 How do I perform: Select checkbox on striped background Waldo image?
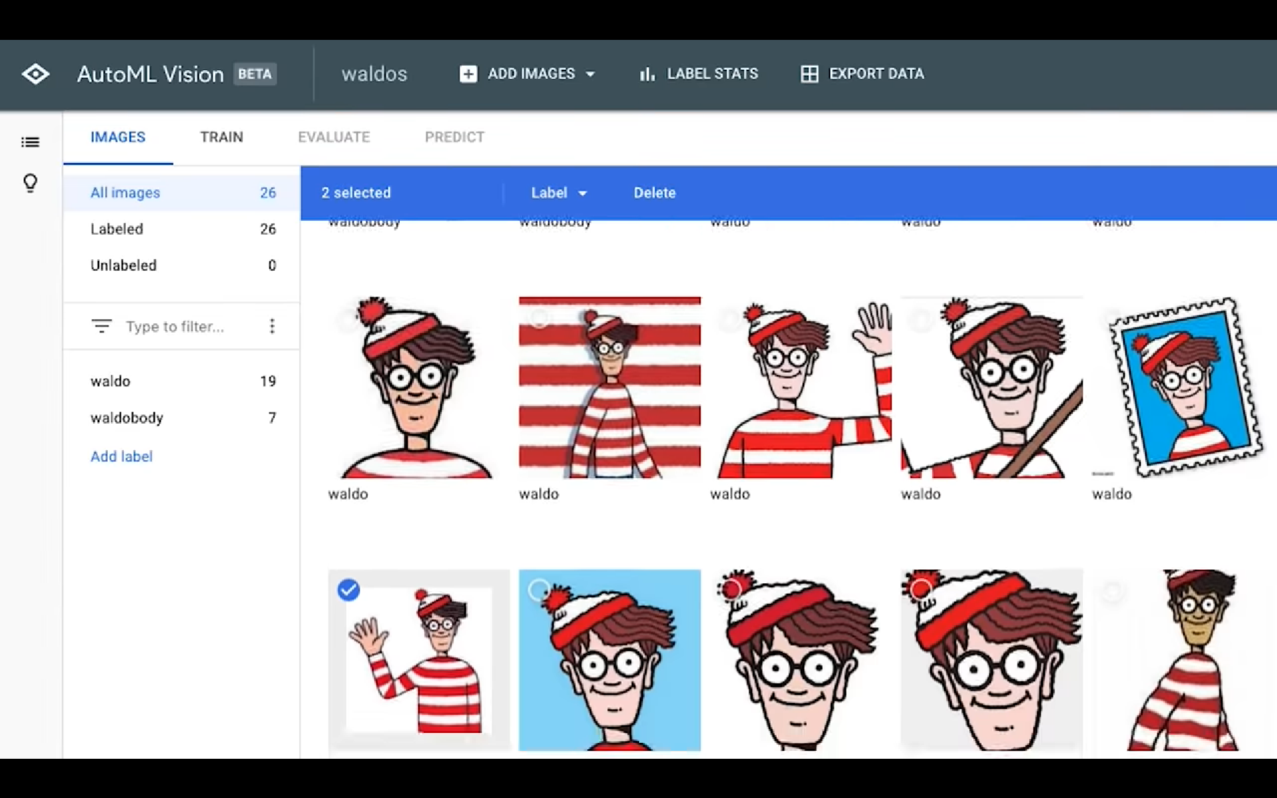(x=539, y=318)
